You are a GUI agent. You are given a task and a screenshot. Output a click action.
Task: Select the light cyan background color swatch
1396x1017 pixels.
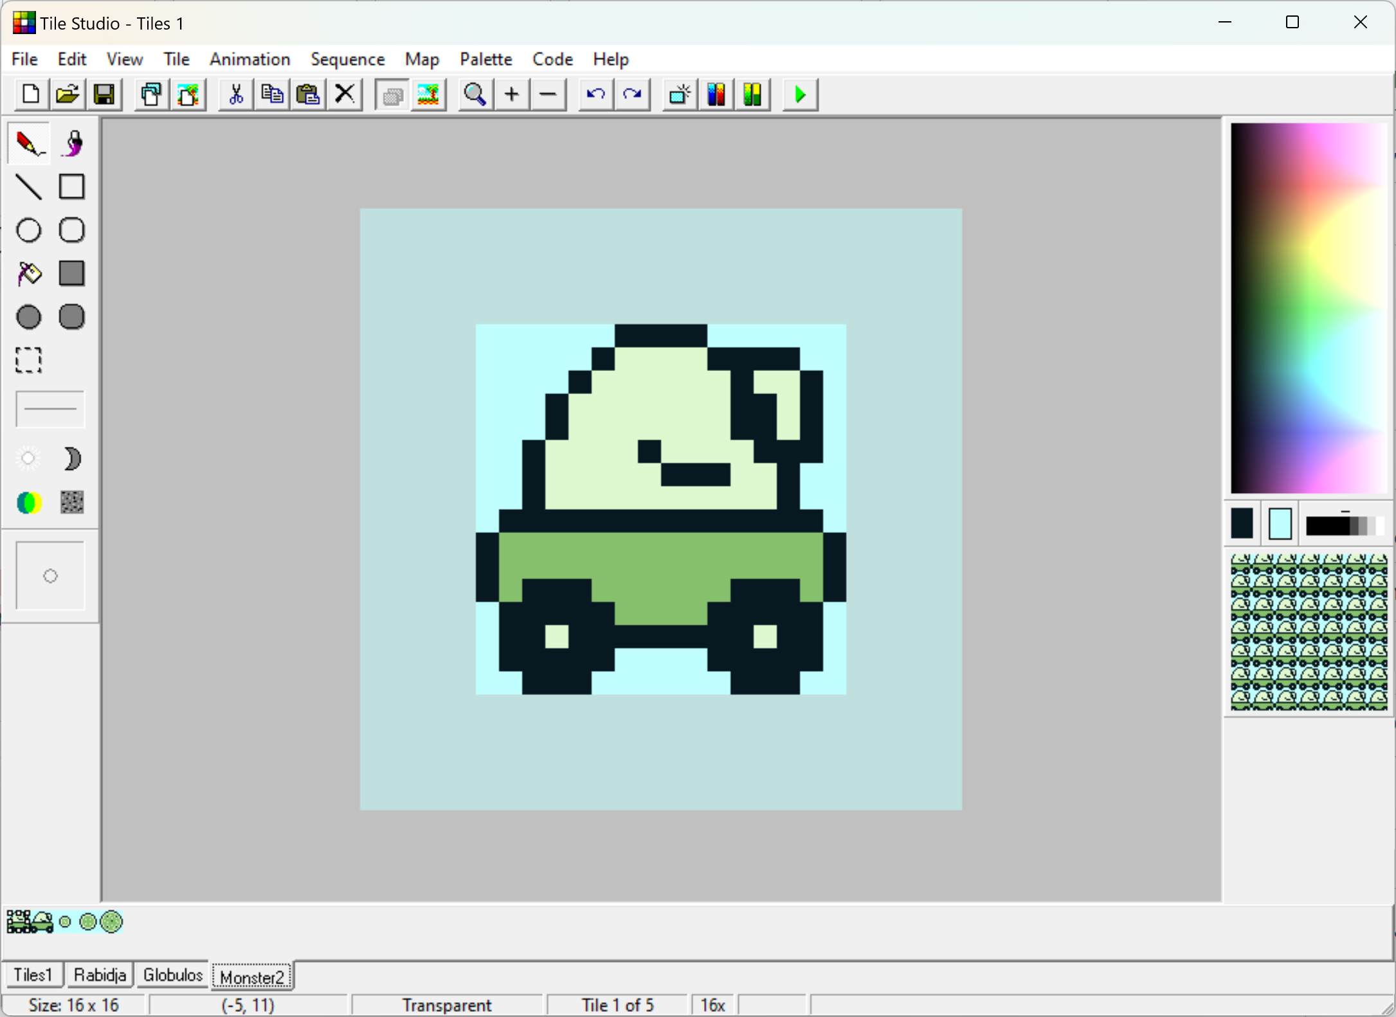tap(1280, 524)
